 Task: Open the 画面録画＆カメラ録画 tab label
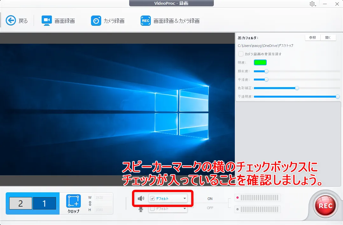(177, 21)
